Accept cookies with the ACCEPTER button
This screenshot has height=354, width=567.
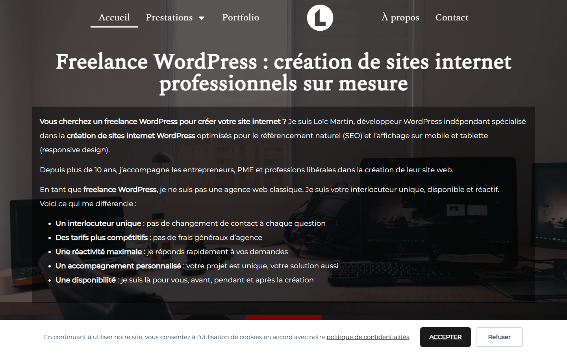click(x=445, y=337)
